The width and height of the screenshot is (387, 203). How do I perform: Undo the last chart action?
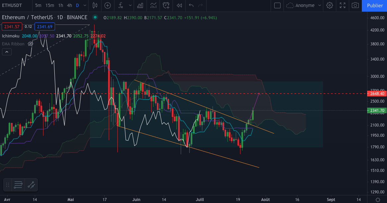(x=191, y=5)
